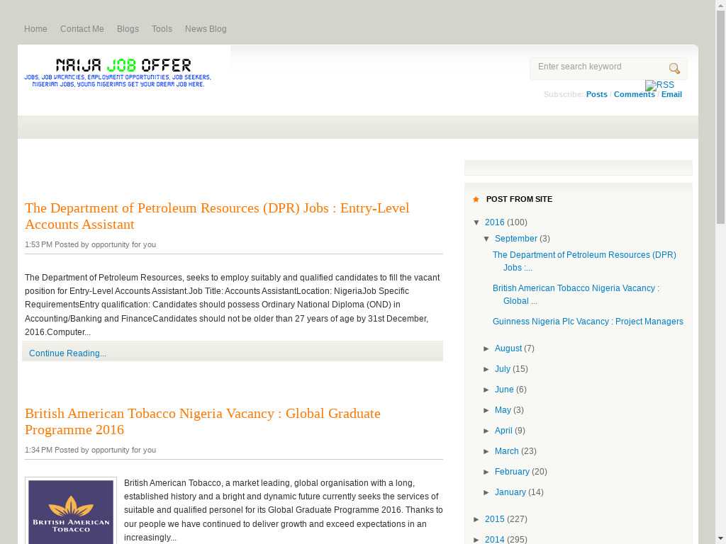Click the POST FROM SITE heading
Viewport: 726px width, 544px height.
519,199
